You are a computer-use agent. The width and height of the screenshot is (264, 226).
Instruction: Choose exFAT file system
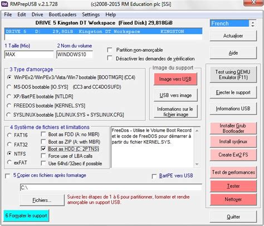9,163
